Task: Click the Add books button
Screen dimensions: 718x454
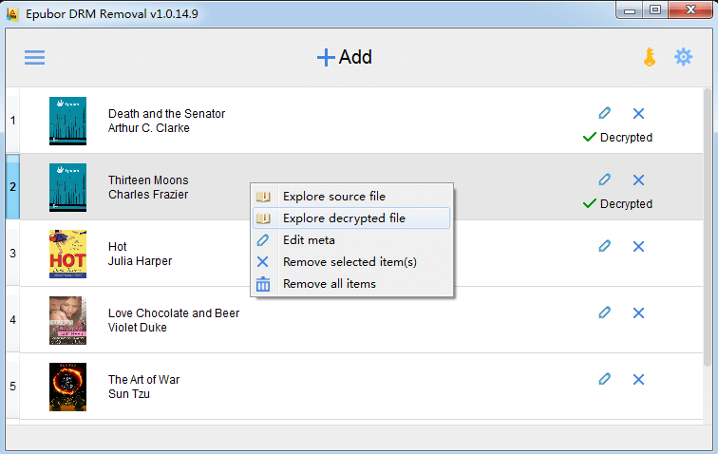Action: tap(345, 57)
